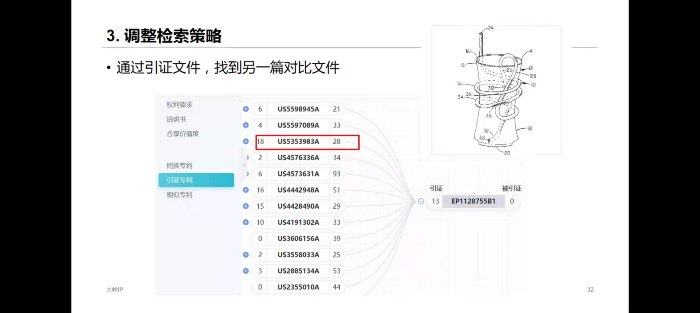700x313 pixels.
Task: Click plus icon beside US4191302A
Action: [x=246, y=222]
